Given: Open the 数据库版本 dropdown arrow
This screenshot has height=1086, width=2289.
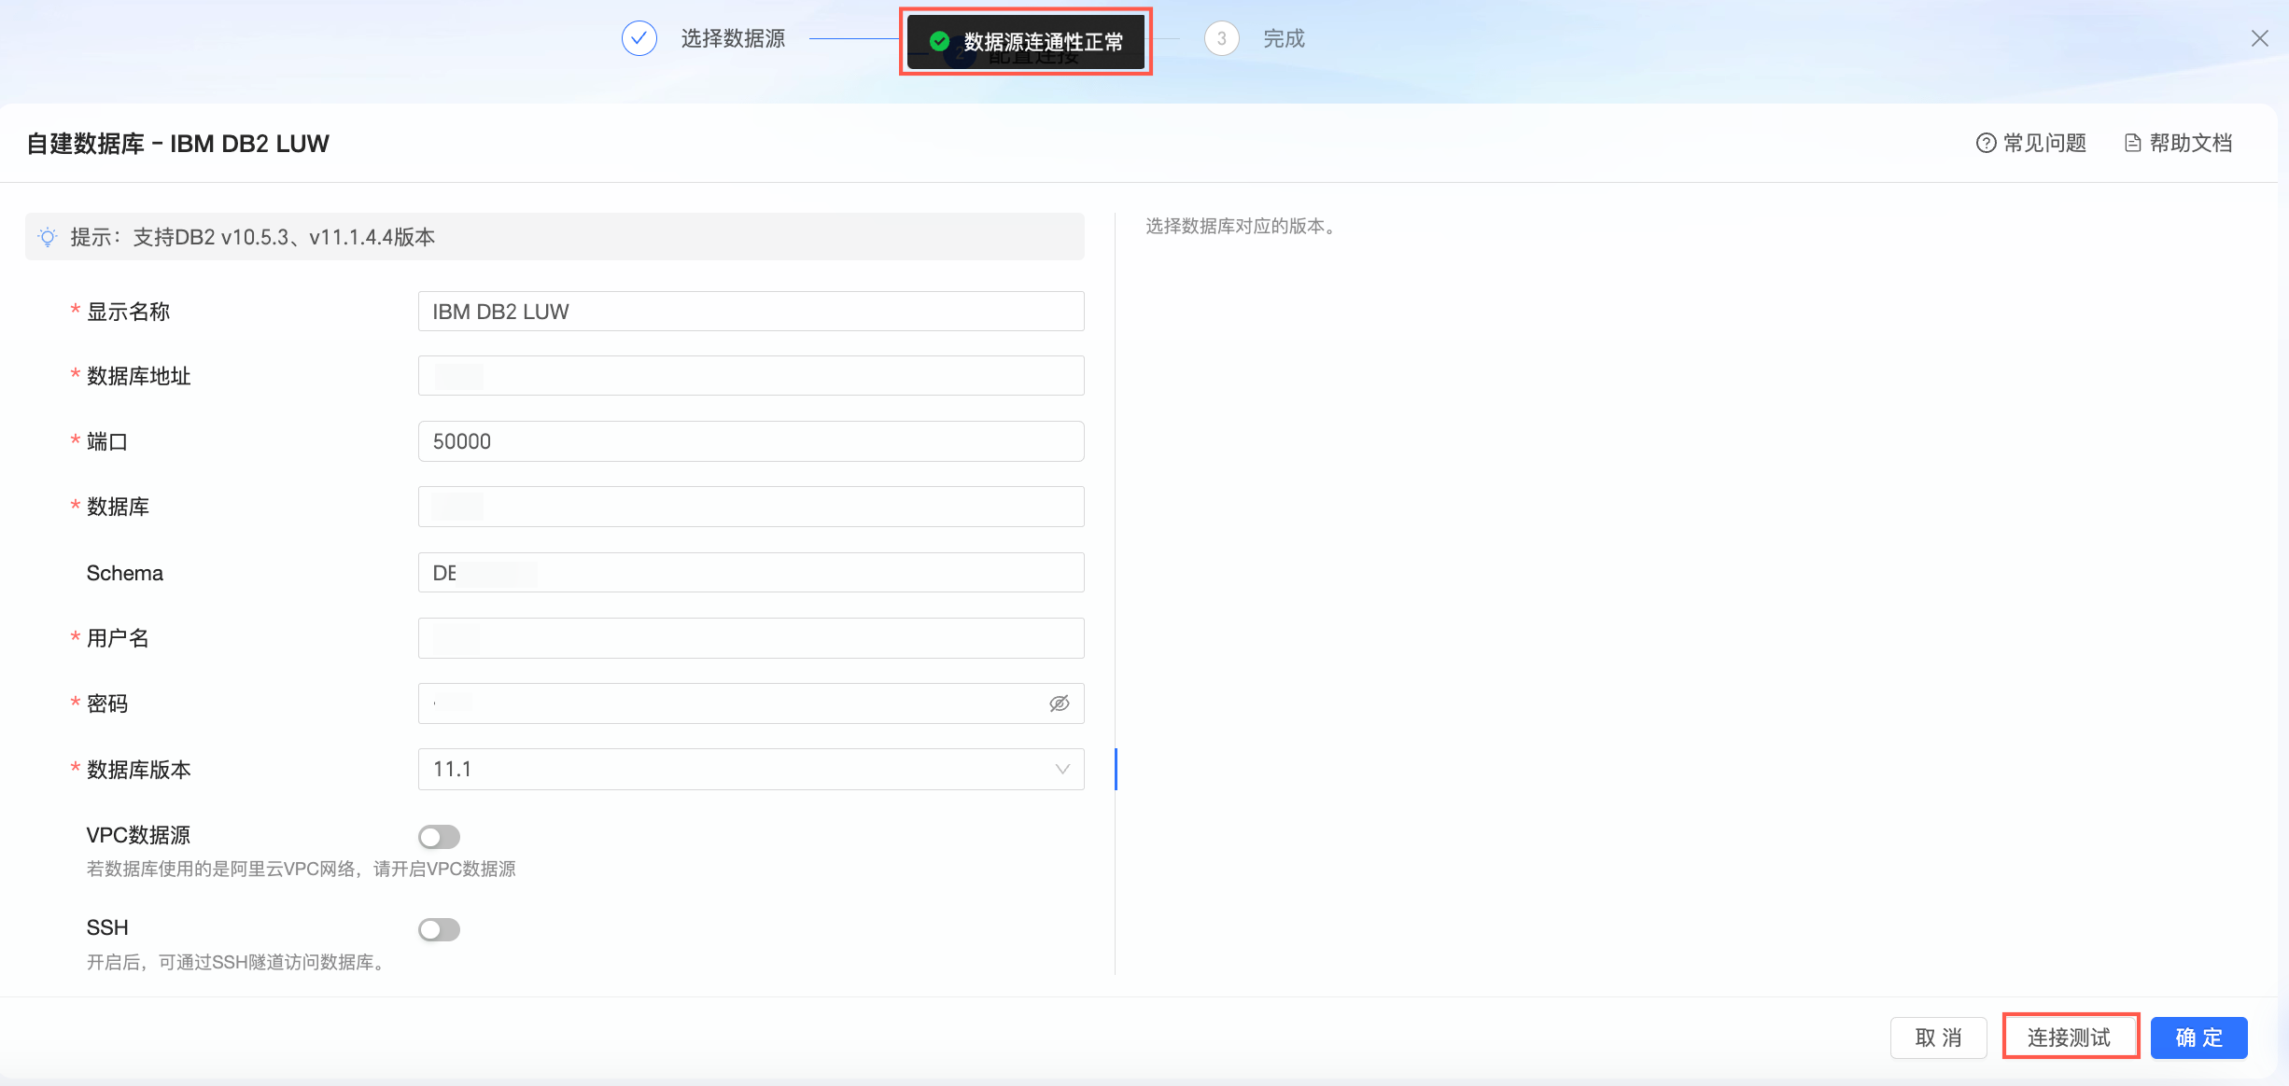Looking at the screenshot, I should tap(1061, 769).
